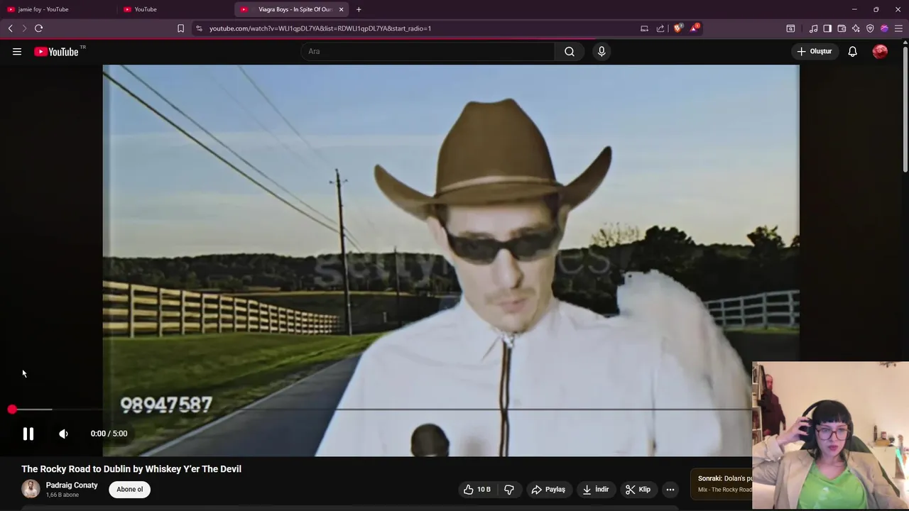Open the account avatar menu
Screen dimensions: 909x511
pyautogui.click(x=880, y=51)
